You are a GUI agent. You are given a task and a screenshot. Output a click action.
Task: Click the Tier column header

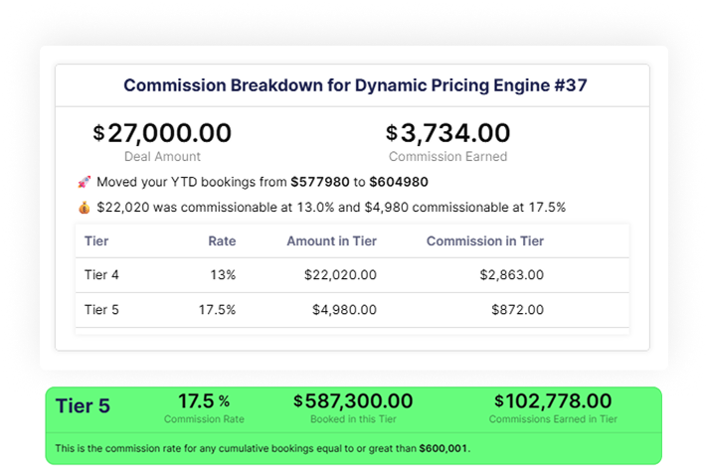point(96,241)
